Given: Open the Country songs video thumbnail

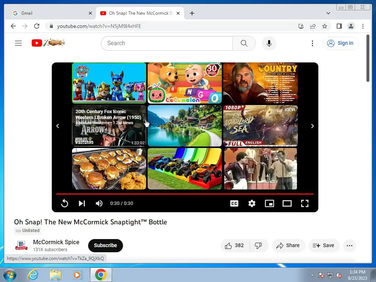Looking at the screenshot, I should 260,83.
